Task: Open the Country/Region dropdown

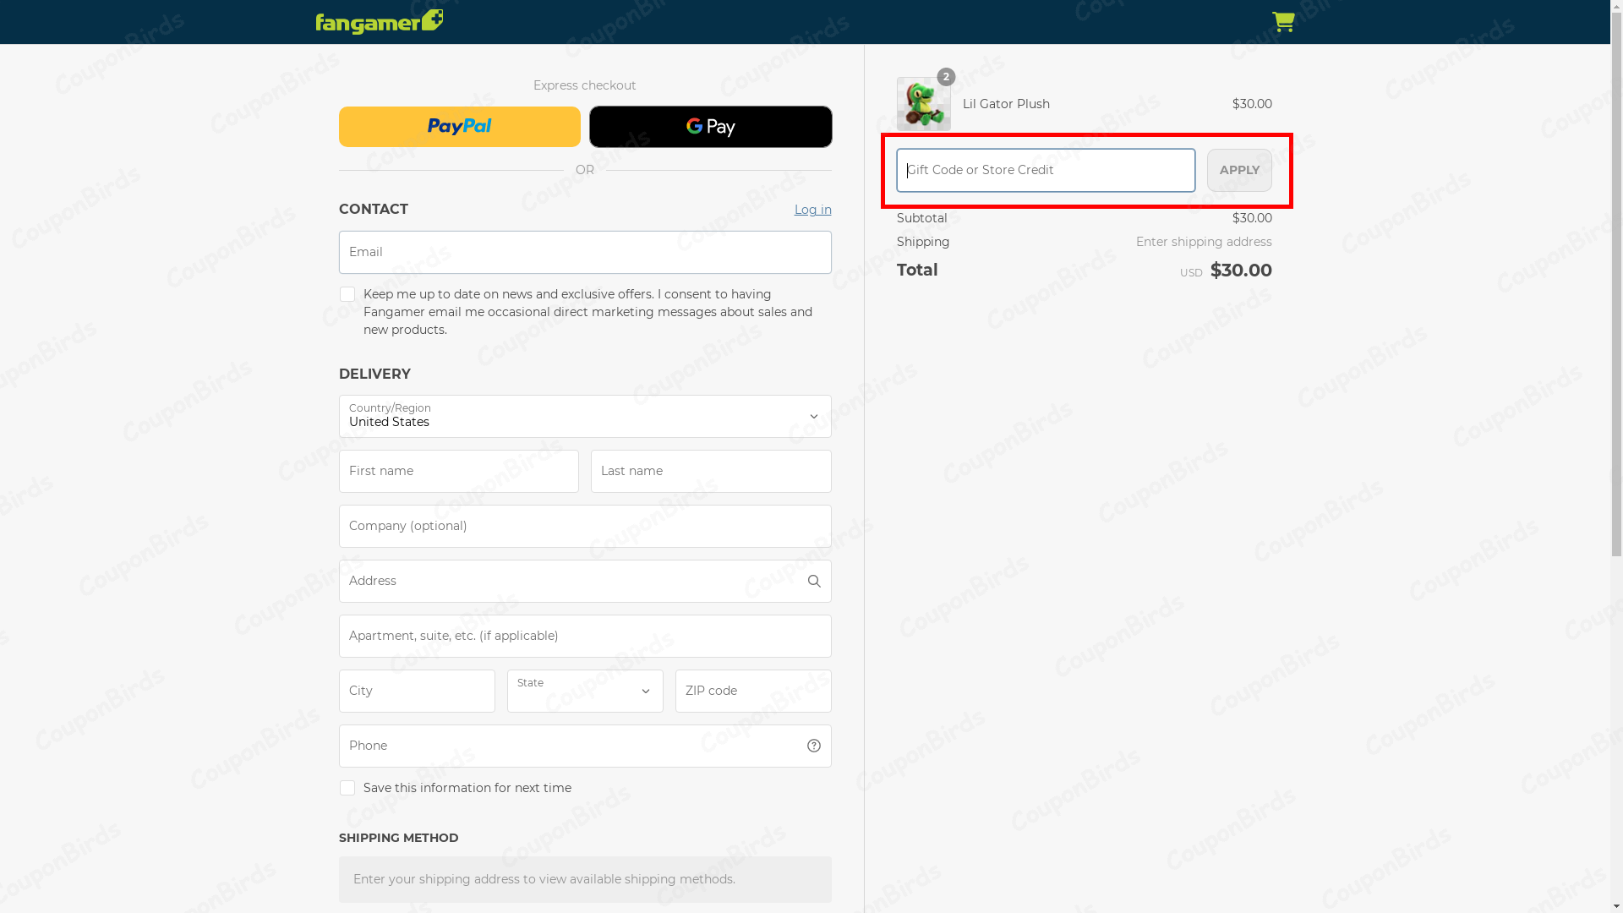Action: 585,417
